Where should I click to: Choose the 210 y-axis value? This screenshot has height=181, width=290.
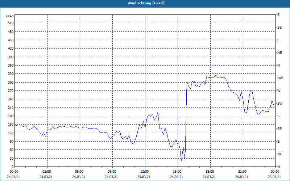tap(11, 108)
